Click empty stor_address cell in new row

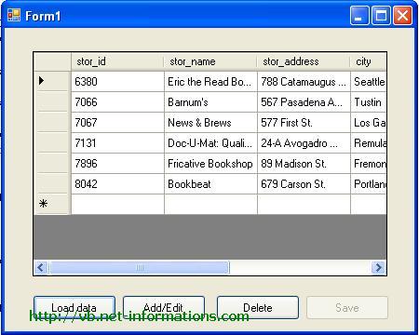(x=304, y=205)
